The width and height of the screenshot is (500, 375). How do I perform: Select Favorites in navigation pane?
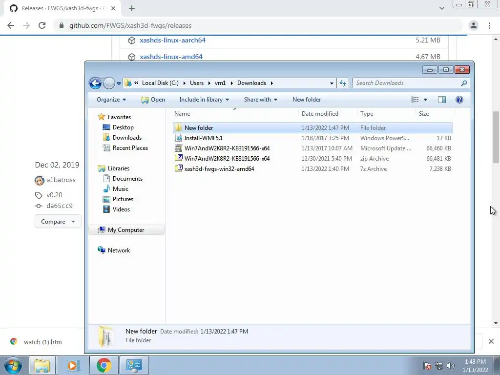coord(119,117)
